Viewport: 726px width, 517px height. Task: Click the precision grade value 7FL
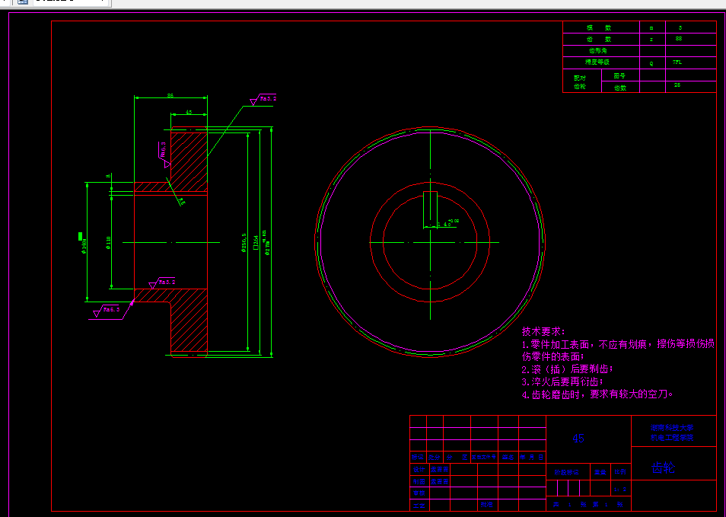point(677,62)
